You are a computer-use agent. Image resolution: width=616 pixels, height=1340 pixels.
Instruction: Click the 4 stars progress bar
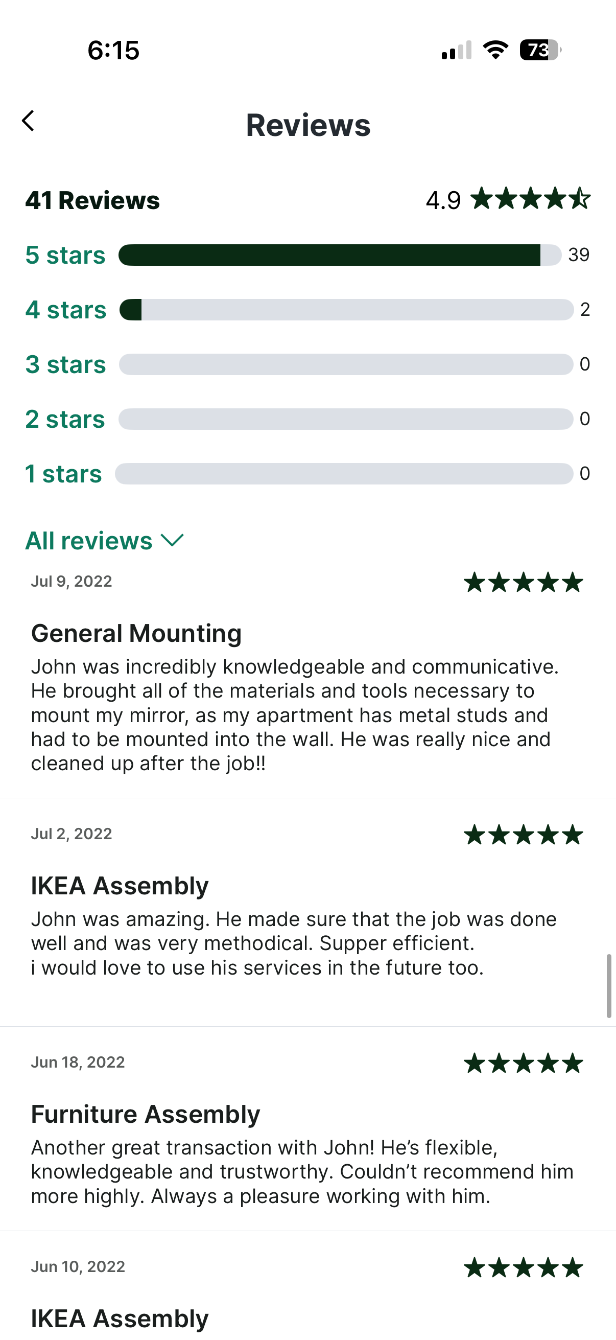(347, 310)
